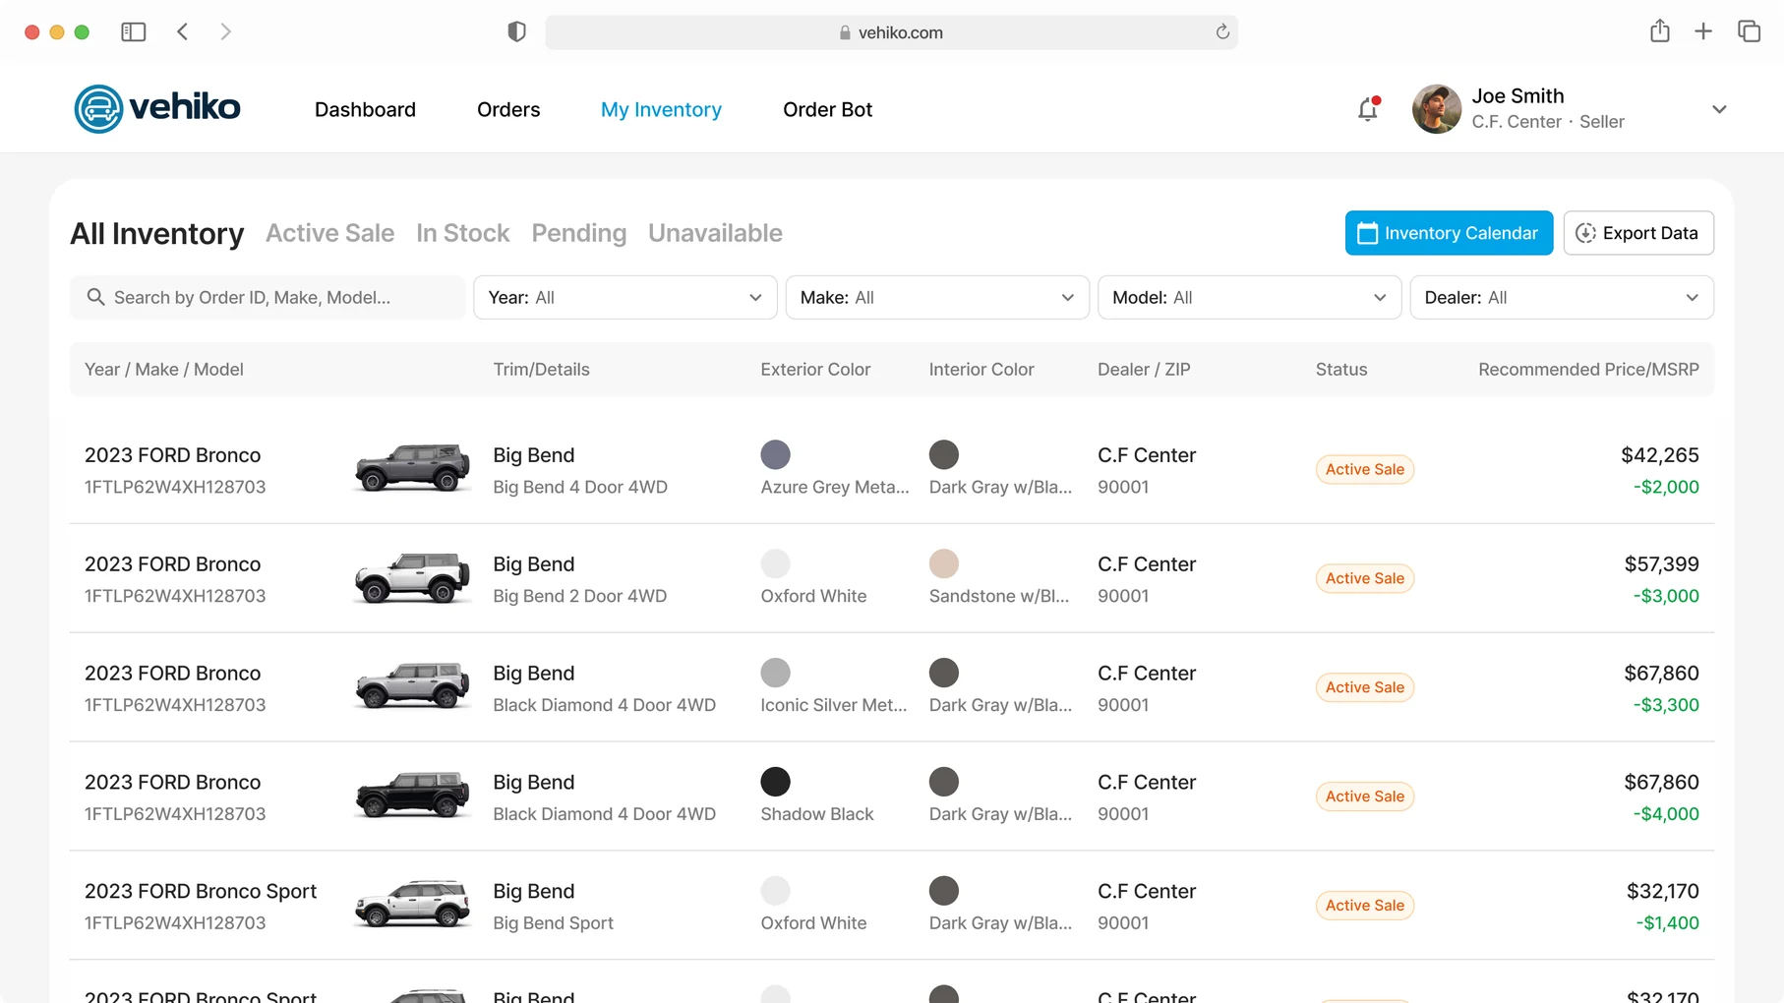Open the privacy shield report
1784x1003 pixels.
(516, 32)
